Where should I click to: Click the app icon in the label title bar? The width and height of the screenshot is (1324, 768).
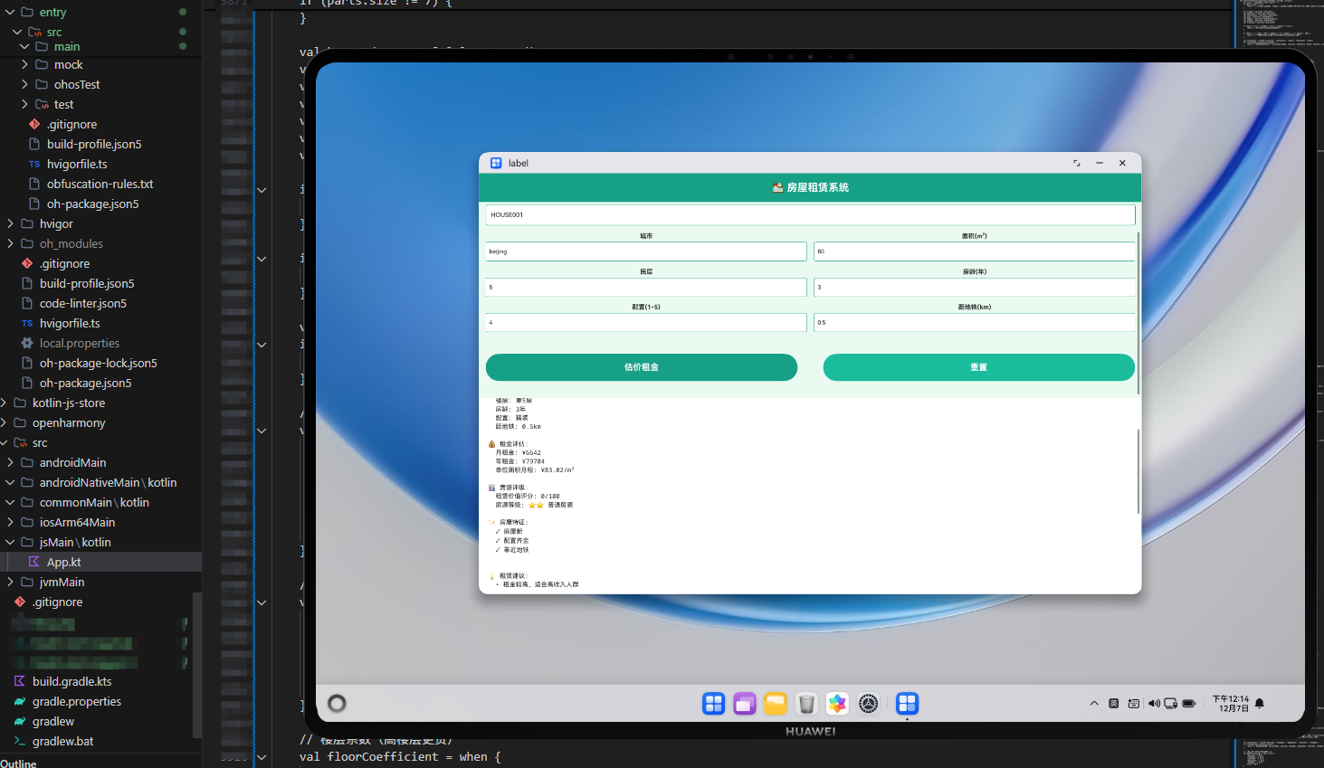point(496,163)
